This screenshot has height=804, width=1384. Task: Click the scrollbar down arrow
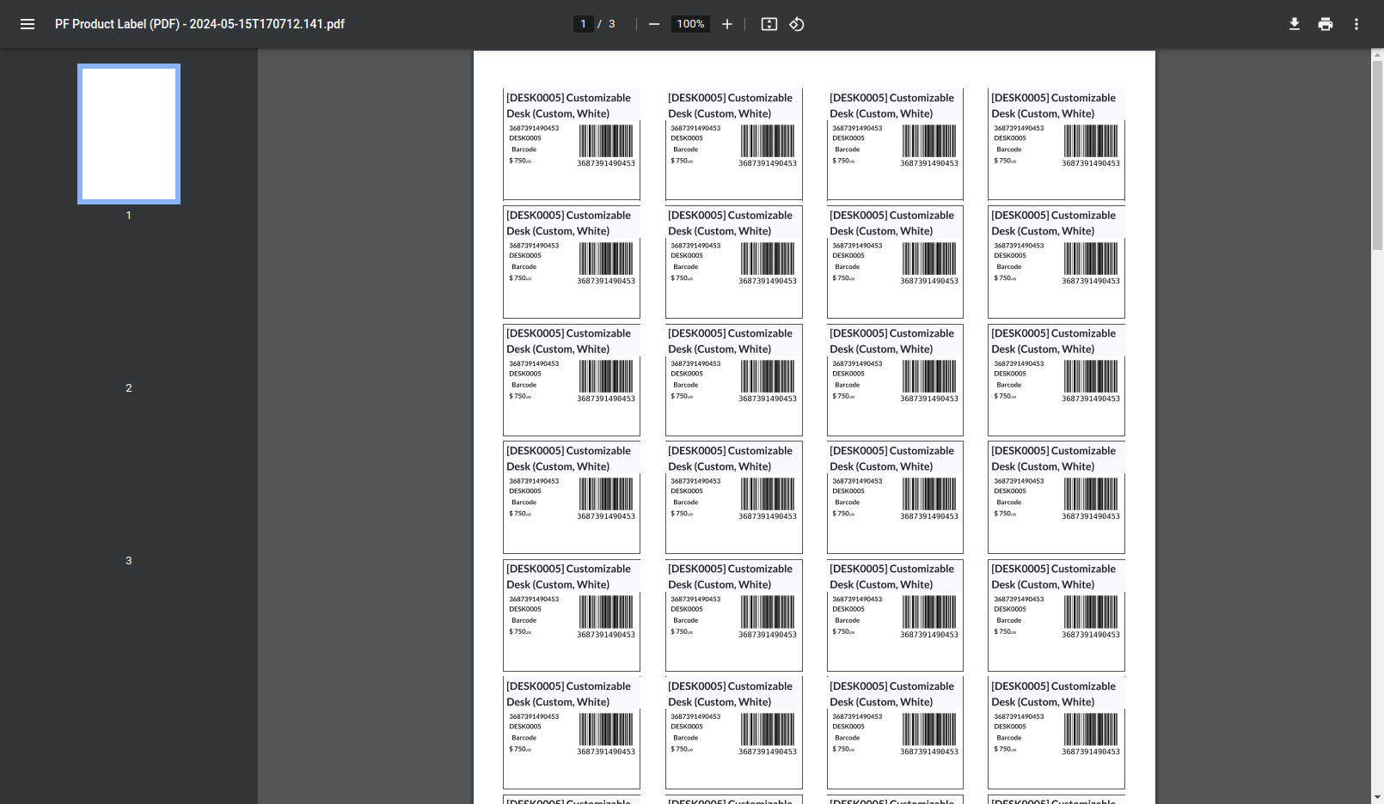[x=1378, y=798]
